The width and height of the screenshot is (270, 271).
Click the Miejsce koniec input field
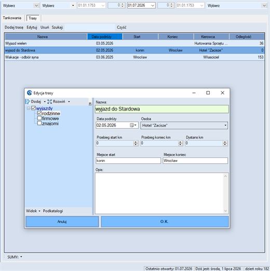tap(195, 160)
